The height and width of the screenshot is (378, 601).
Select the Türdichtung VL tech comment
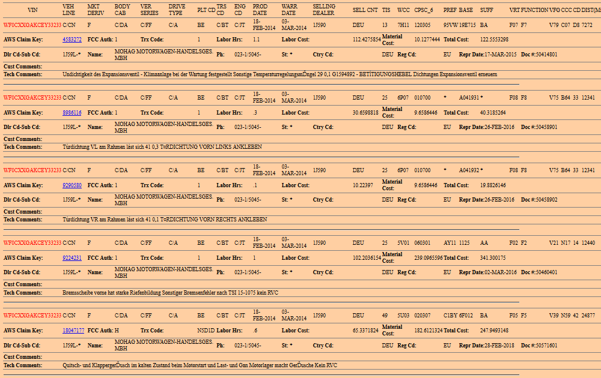click(162, 147)
